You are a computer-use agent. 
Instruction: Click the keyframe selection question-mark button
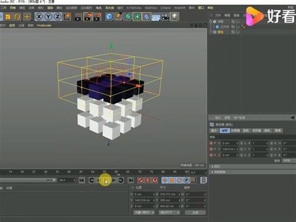click(x=155, y=180)
